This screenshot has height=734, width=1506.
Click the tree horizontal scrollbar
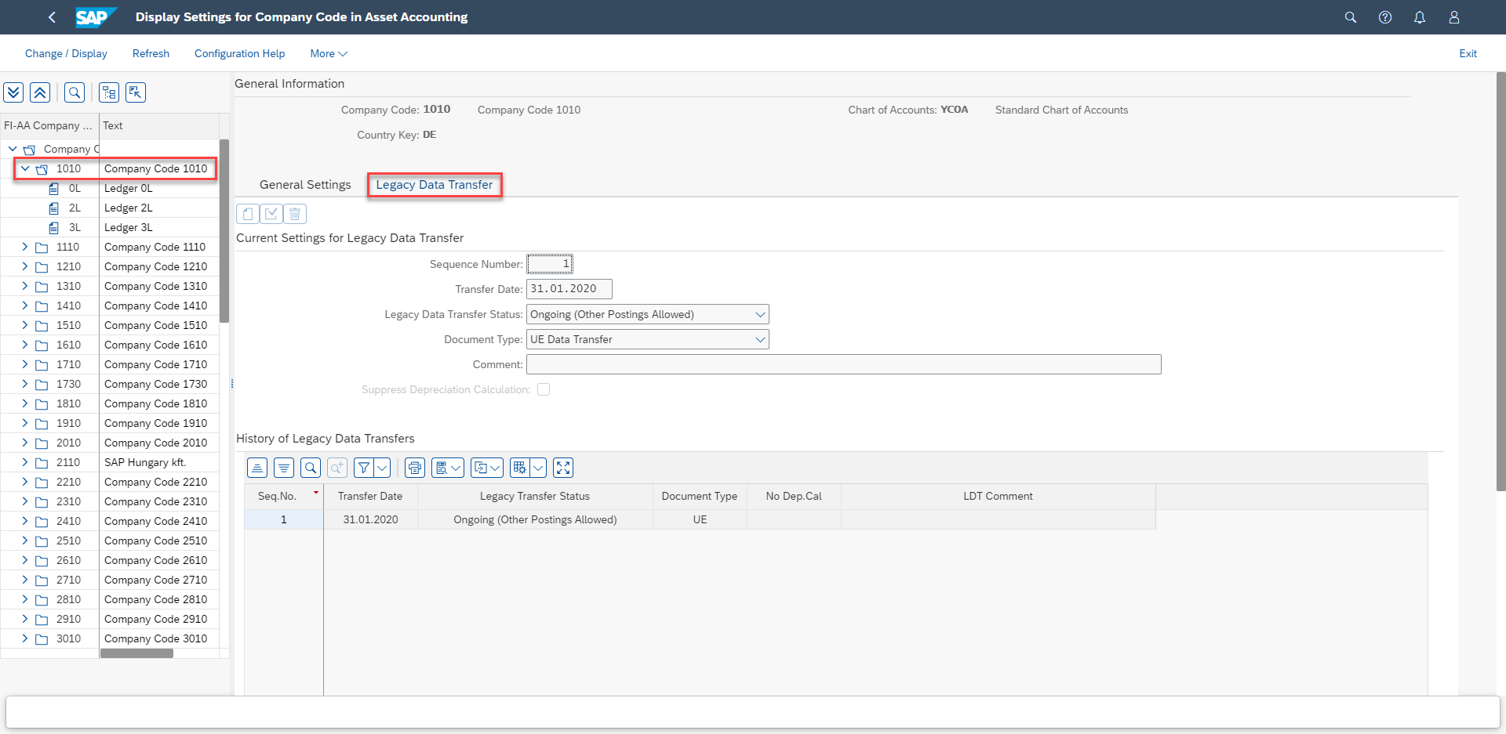pyautogui.click(x=136, y=653)
